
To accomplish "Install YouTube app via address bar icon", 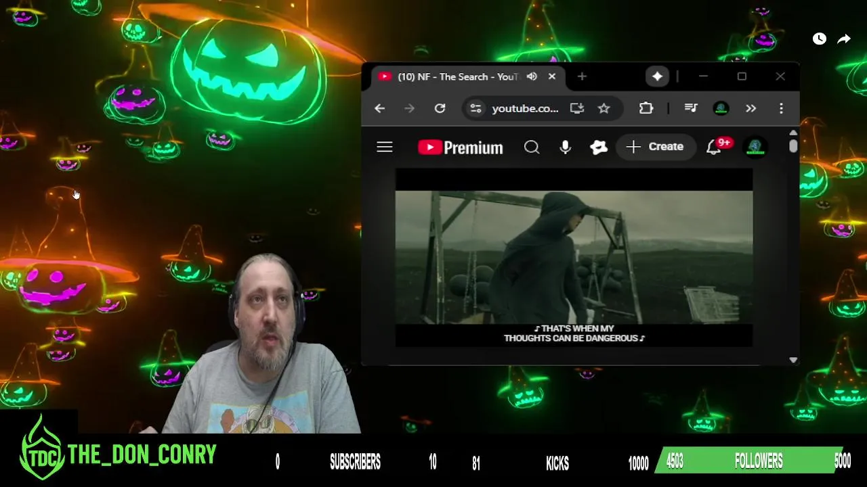I will tap(576, 108).
